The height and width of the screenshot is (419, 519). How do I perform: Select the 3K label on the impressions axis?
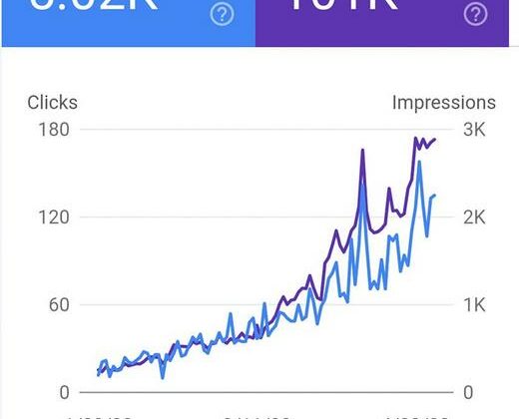[474, 129]
